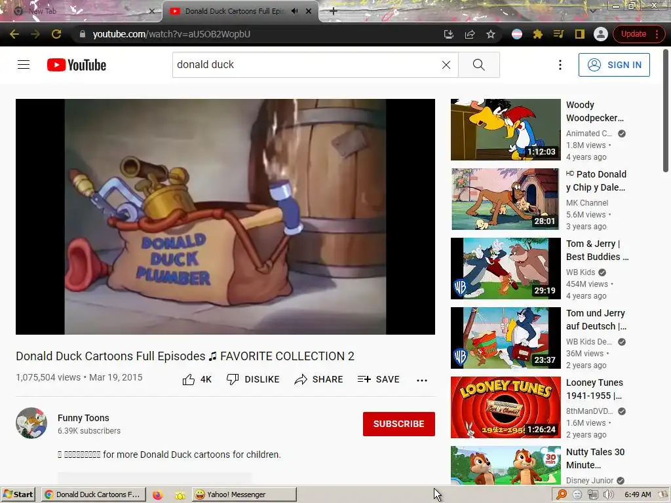Open the YouTube hamburger guide menu
Image resolution: width=671 pixels, height=503 pixels.
[x=24, y=65]
